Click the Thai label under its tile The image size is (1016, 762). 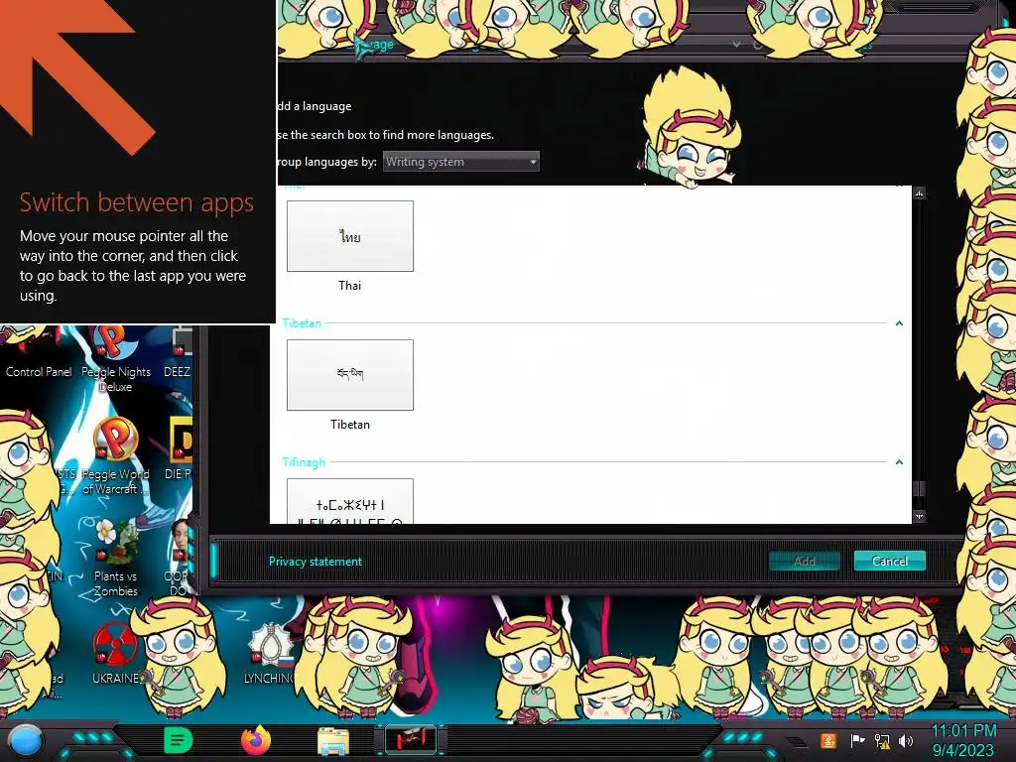(x=350, y=285)
